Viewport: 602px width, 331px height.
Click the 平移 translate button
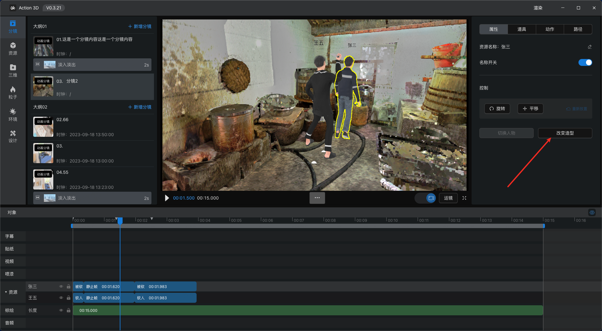pos(531,109)
